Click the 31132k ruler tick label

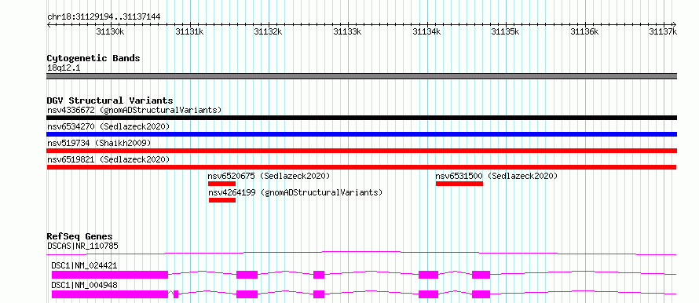coord(268,31)
